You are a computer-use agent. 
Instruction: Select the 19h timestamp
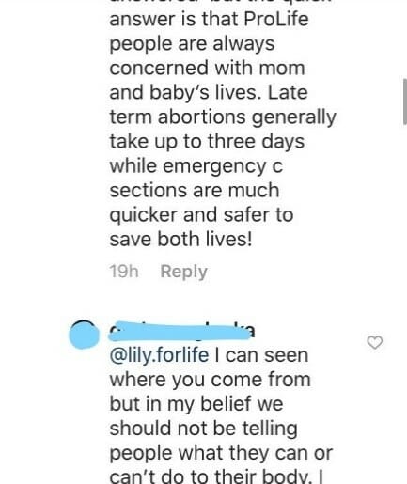(x=124, y=271)
